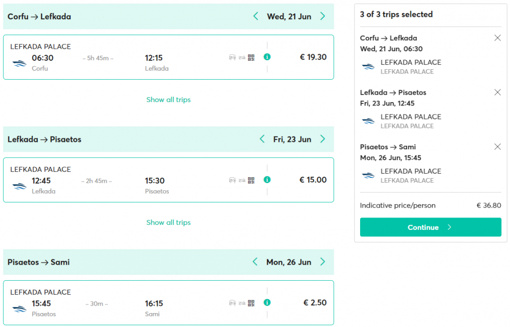Go to previous day before Fri, 23 Jun
The height and width of the screenshot is (327, 510).
coord(262,139)
